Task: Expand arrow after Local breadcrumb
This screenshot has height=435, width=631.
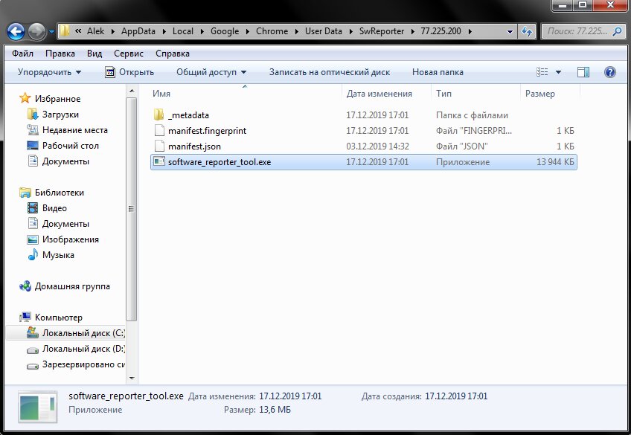Action: pyautogui.click(x=202, y=31)
